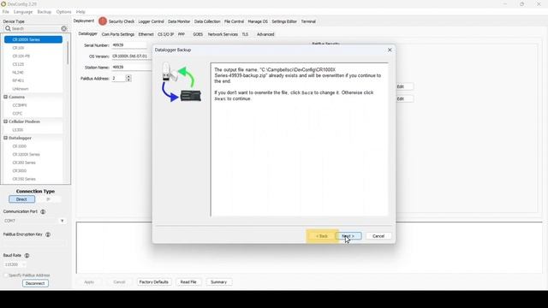Open the GOES sub-tab
Viewport: 548px width, 308px height.
coord(198,34)
